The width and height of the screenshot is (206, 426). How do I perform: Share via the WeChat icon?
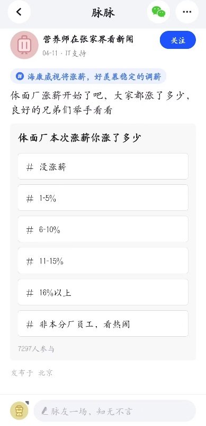coord(158,12)
